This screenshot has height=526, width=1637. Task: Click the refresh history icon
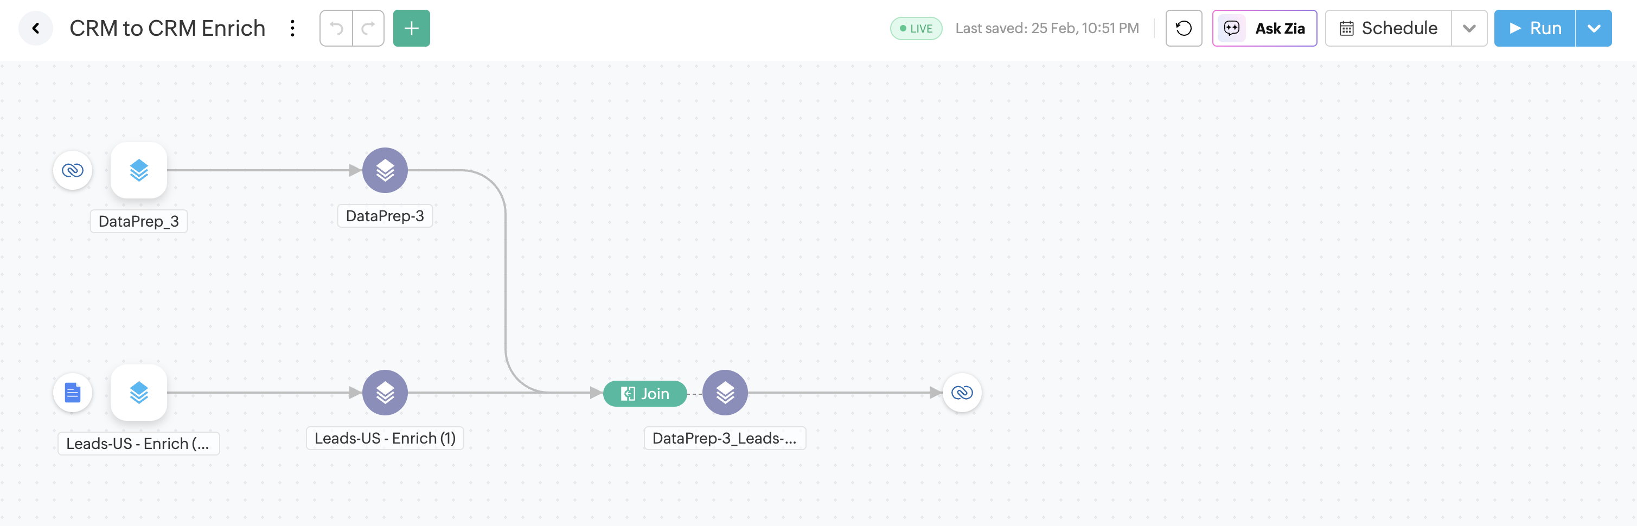pyautogui.click(x=1183, y=29)
